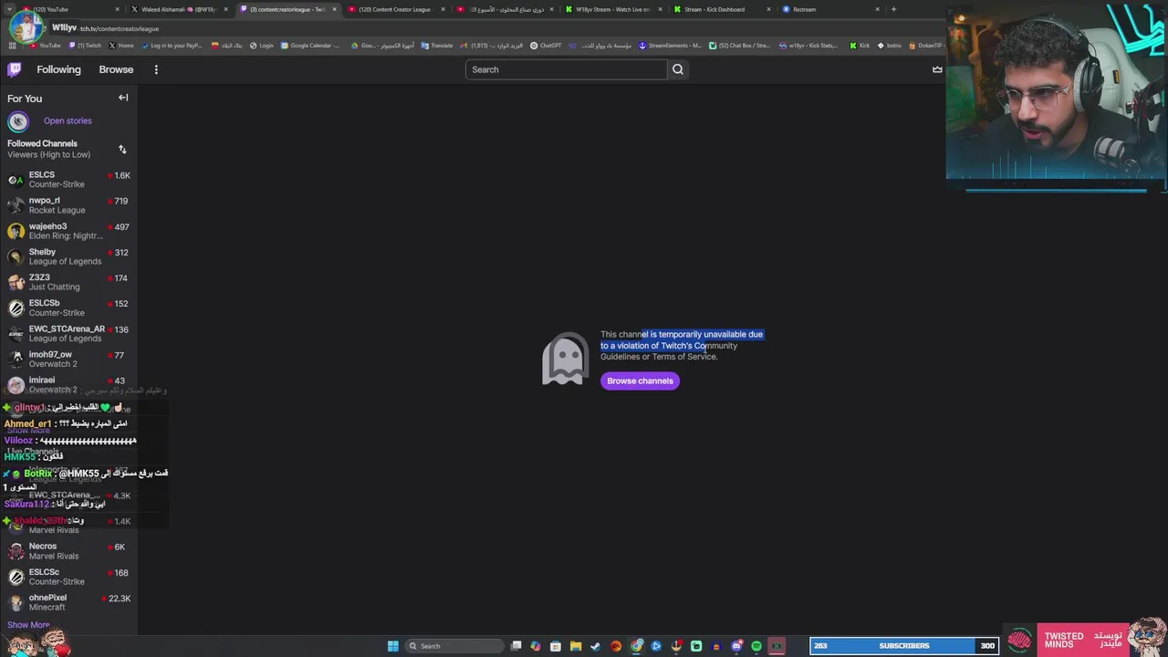Close the Restream tab
The height and width of the screenshot is (657, 1168).
(x=878, y=9)
